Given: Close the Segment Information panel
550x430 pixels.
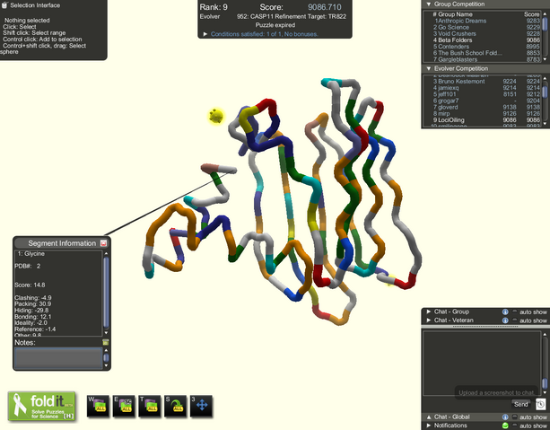Looking at the screenshot, I should [x=103, y=243].
